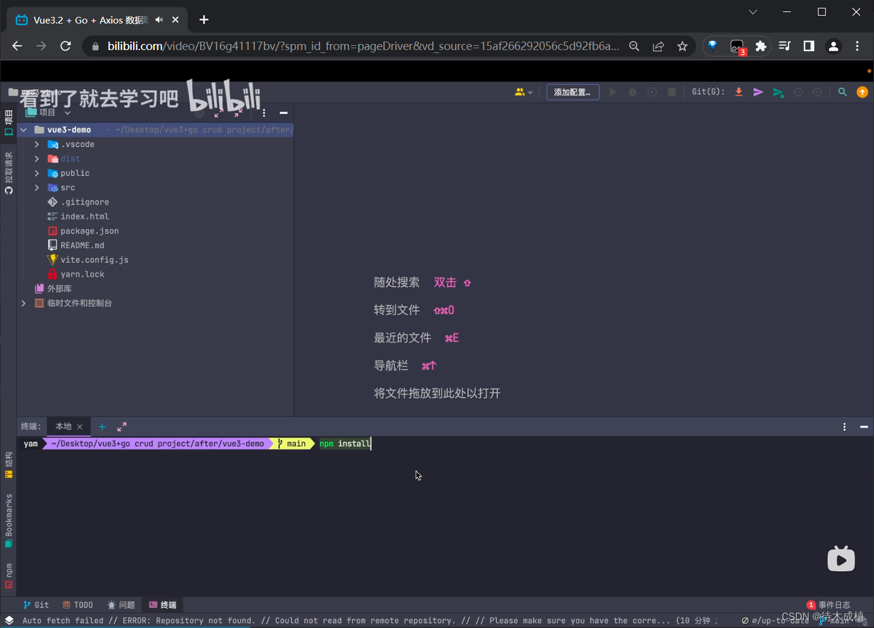Image resolution: width=874 pixels, height=628 pixels.
Task: Switch to 本地 terminal tab
Action: click(63, 427)
